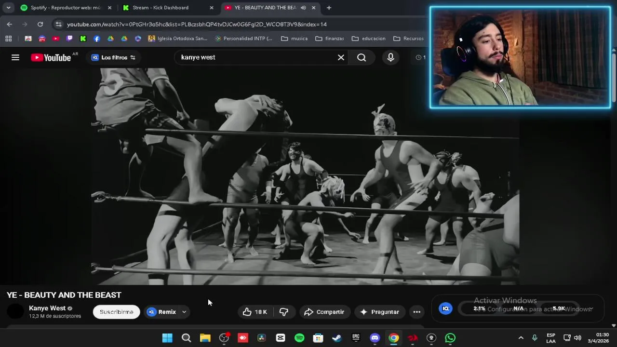Open the Kick bookmark icon

tap(83, 39)
